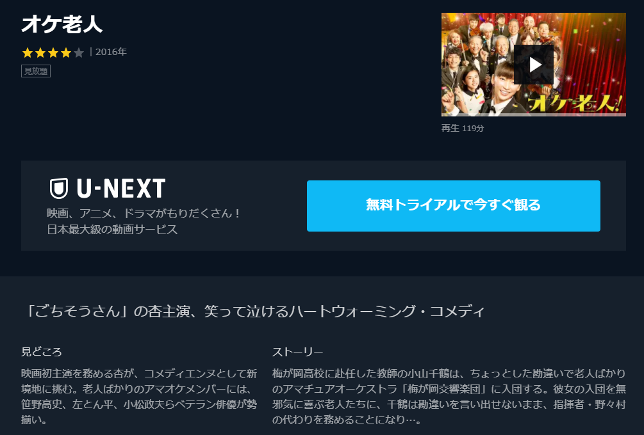Click the 再生 119分 duration text

point(463,129)
